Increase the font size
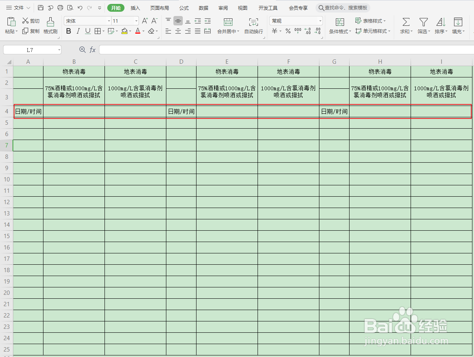This screenshot has width=474, height=357. point(145,21)
